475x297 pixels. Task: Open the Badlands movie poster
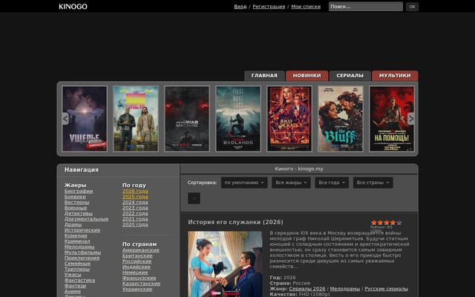point(238,119)
